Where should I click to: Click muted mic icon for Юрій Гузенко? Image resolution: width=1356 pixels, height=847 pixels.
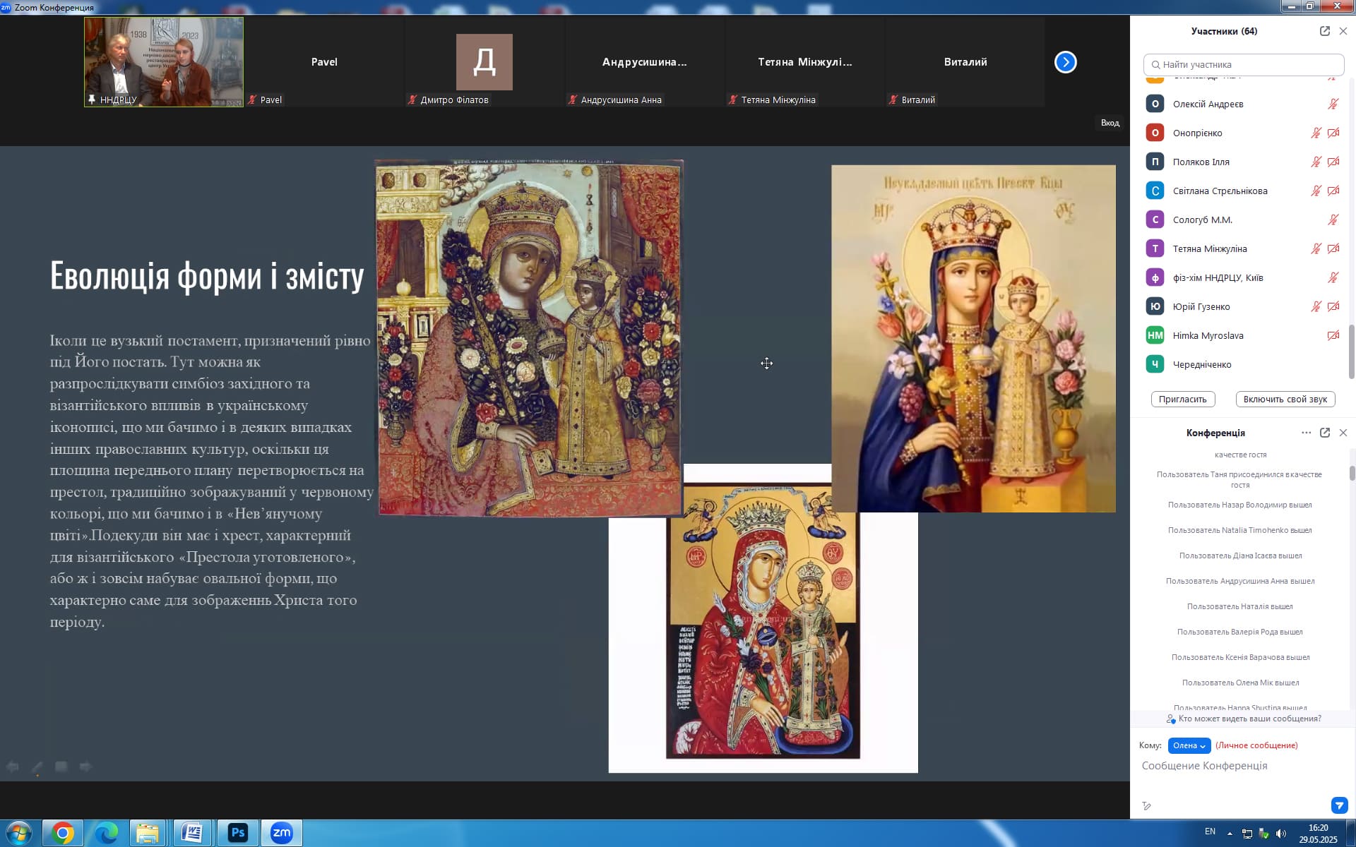1316,306
